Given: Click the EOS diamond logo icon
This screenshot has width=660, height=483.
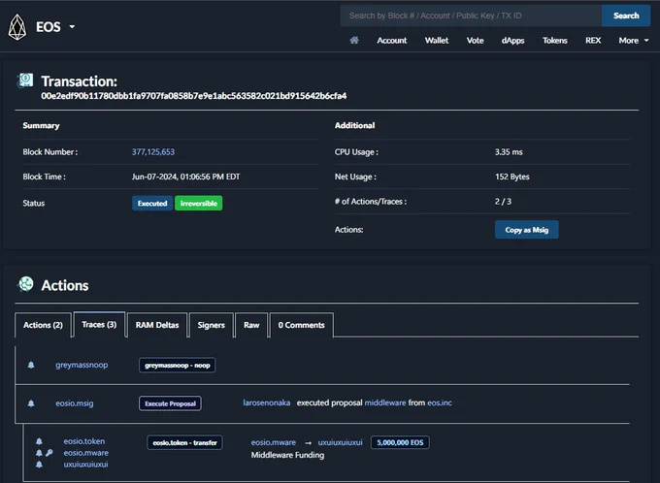Looking at the screenshot, I should point(17,27).
